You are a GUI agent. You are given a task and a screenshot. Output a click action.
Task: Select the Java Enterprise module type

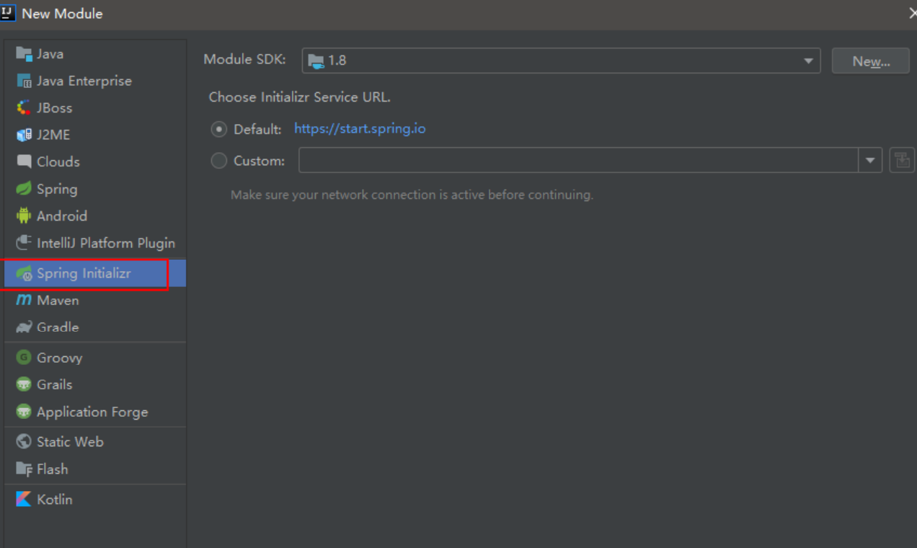tap(95, 81)
